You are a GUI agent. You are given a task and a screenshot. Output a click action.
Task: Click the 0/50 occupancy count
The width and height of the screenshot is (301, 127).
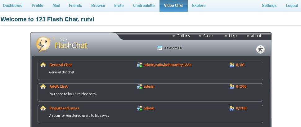coord(240,65)
